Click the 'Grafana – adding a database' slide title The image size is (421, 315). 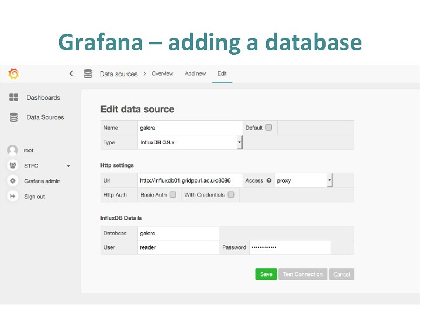click(x=210, y=42)
